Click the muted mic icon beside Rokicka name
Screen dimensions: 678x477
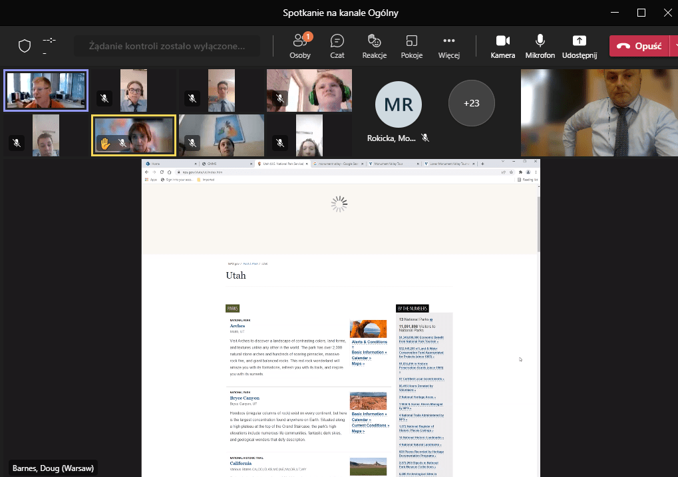(425, 138)
